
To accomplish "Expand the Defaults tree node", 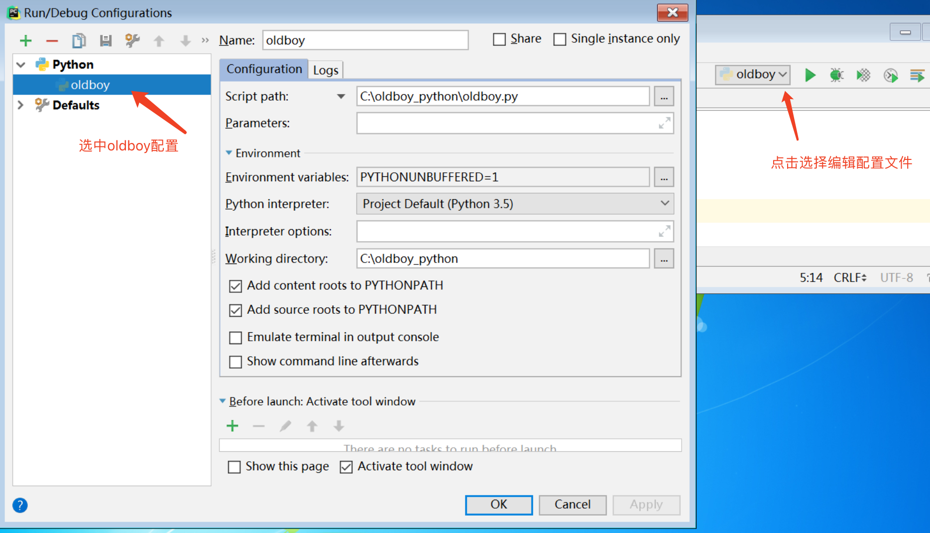I will pyautogui.click(x=21, y=105).
